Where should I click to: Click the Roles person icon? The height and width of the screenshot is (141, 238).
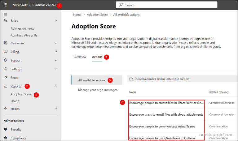coord(6,20)
